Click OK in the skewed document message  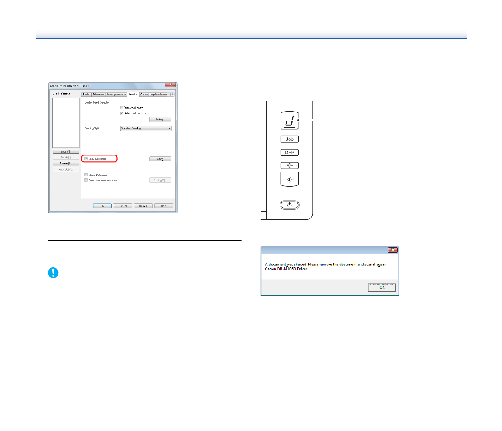coord(381,287)
